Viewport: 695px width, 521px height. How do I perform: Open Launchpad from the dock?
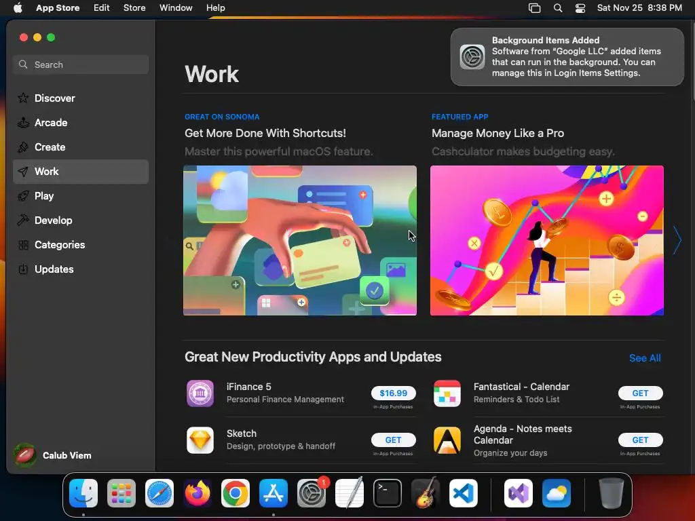click(121, 493)
